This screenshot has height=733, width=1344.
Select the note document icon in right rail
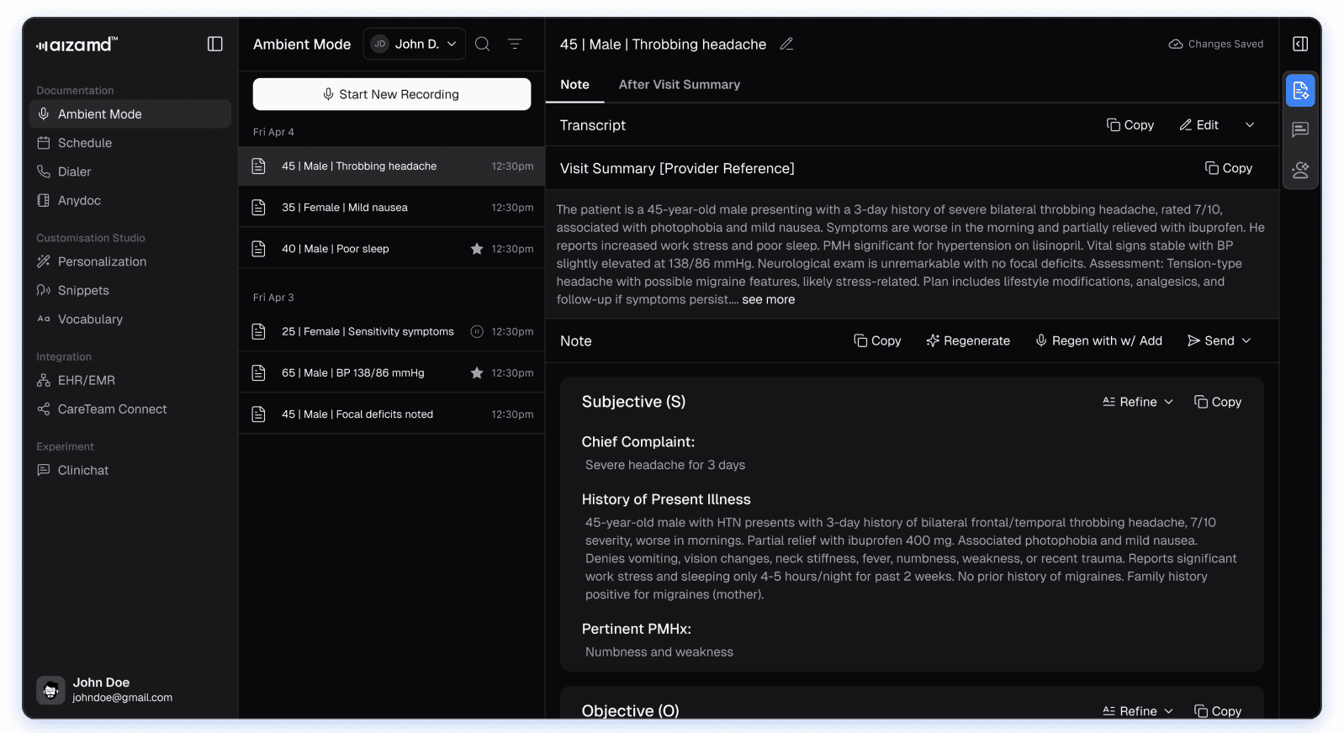(1300, 90)
